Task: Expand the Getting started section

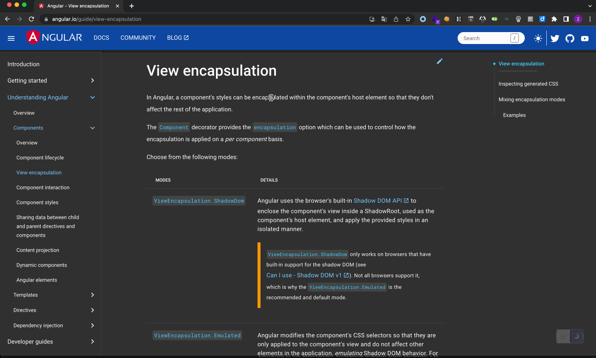Action: pos(92,81)
